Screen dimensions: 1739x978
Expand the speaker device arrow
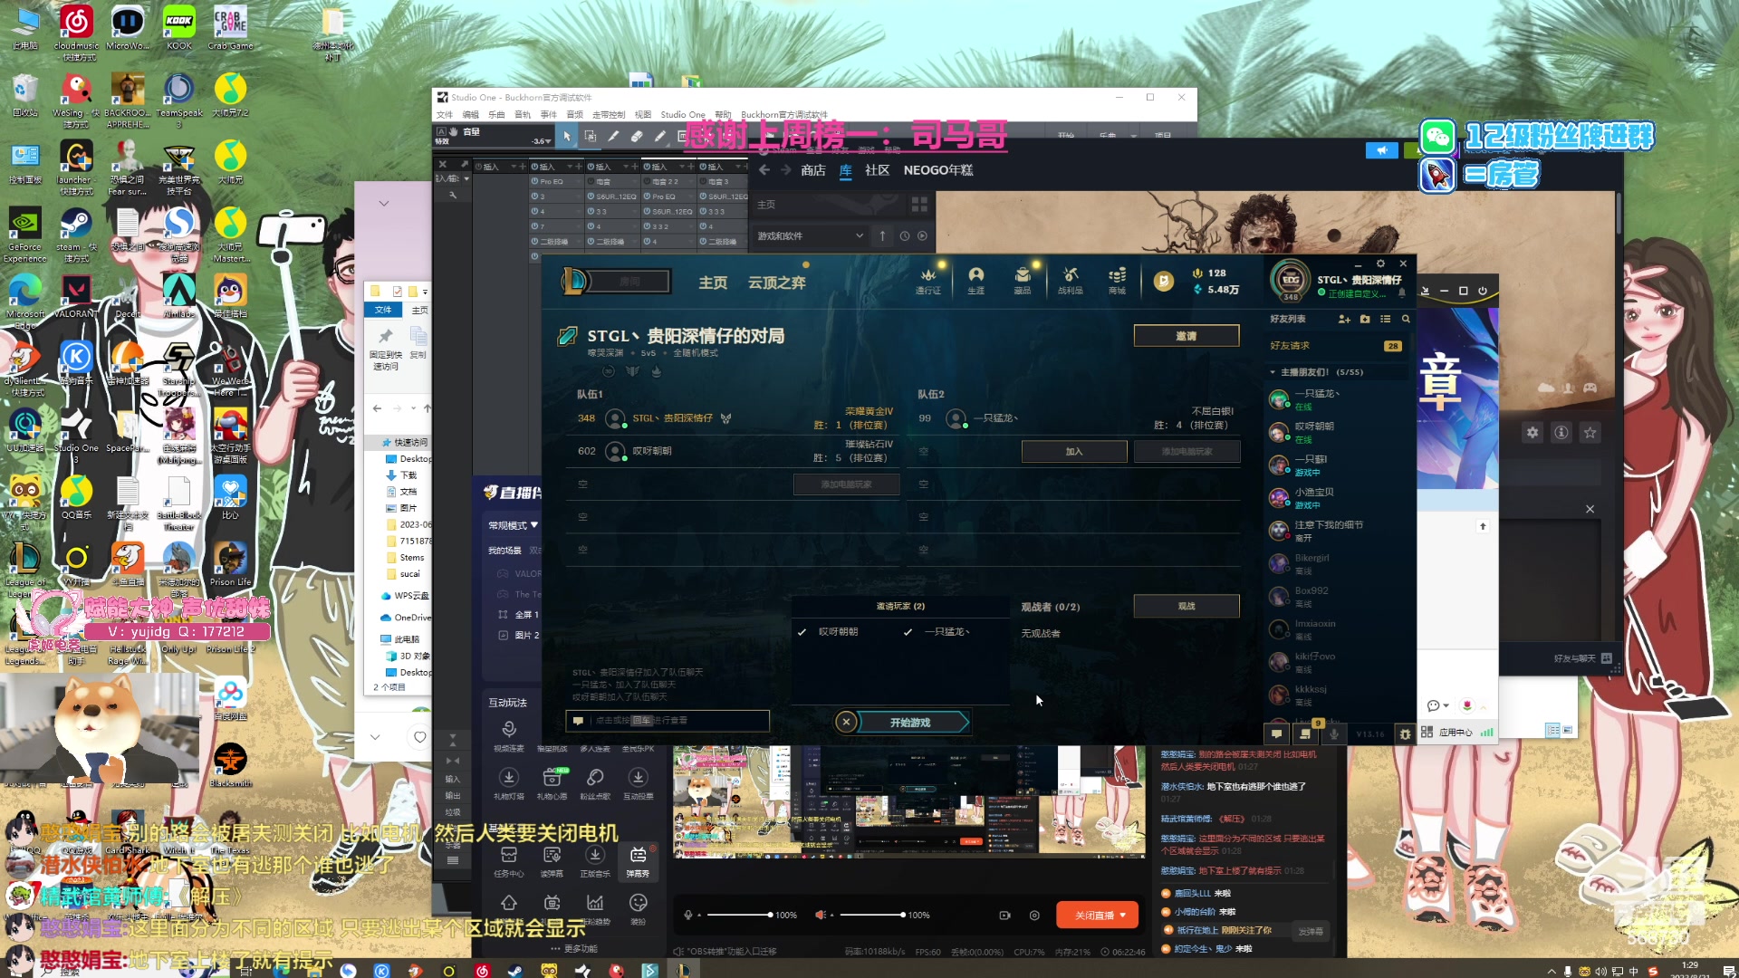(832, 916)
